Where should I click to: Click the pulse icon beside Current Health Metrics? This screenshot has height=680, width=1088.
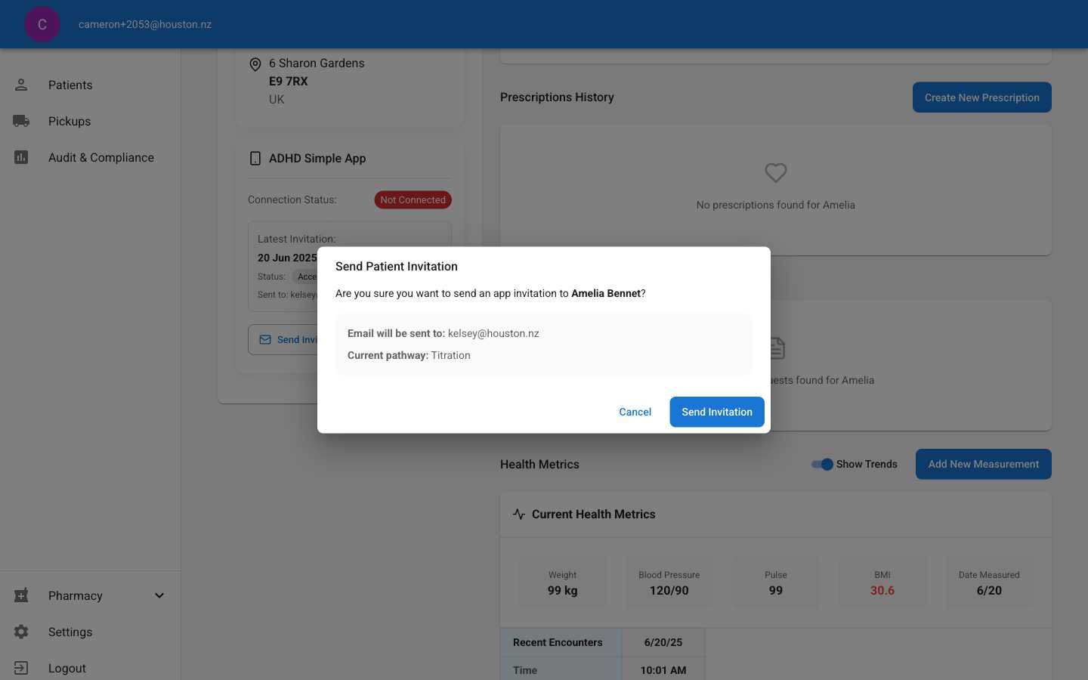pos(519,514)
